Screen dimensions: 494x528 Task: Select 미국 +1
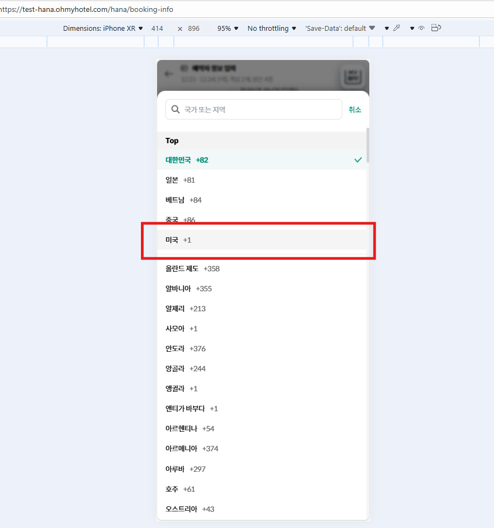262,240
